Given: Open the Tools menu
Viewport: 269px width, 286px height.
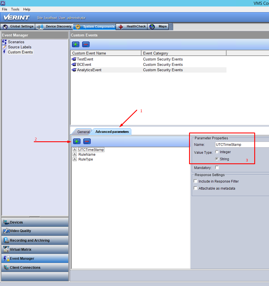Looking at the screenshot, I should click(15, 9).
